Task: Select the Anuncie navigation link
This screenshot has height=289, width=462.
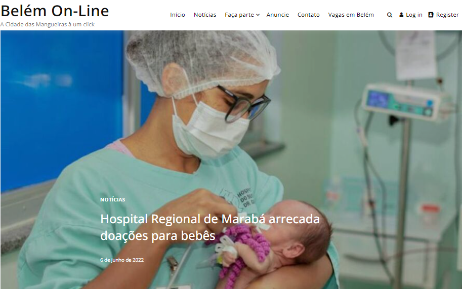Action: [277, 15]
